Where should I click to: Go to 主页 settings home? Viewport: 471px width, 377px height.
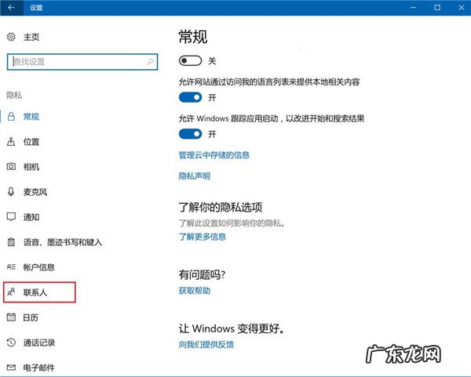(x=31, y=37)
